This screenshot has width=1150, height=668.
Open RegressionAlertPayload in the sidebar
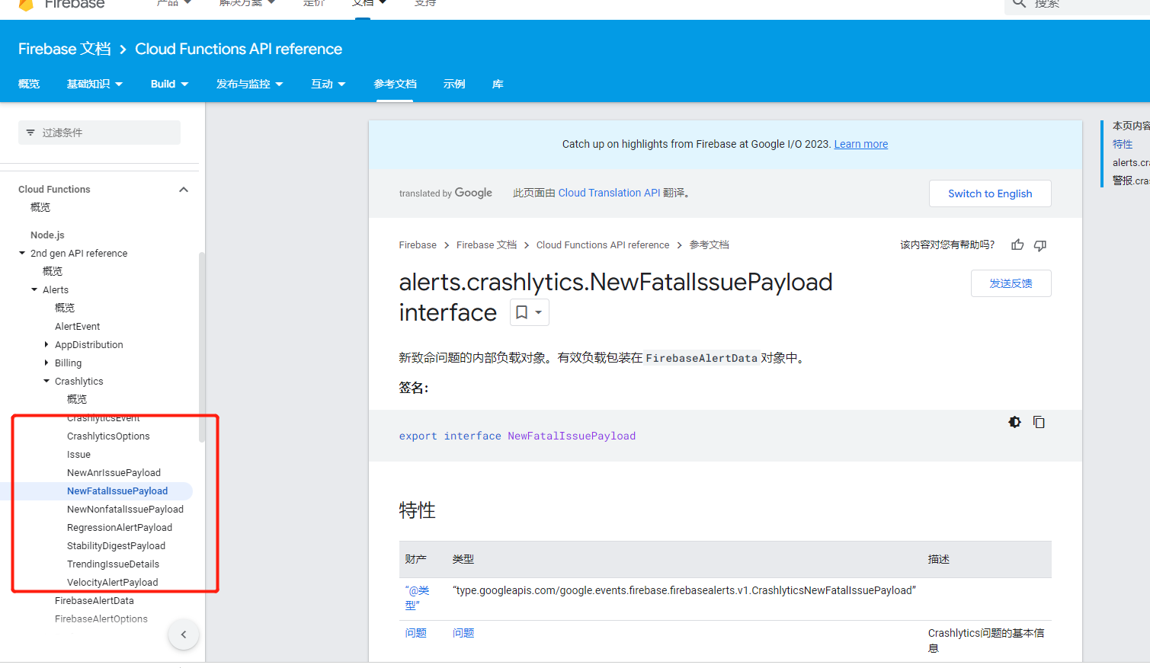tap(120, 527)
